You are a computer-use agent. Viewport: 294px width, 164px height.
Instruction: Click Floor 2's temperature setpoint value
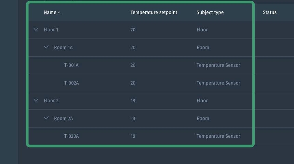pyautogui.click(x=133, y=101)
